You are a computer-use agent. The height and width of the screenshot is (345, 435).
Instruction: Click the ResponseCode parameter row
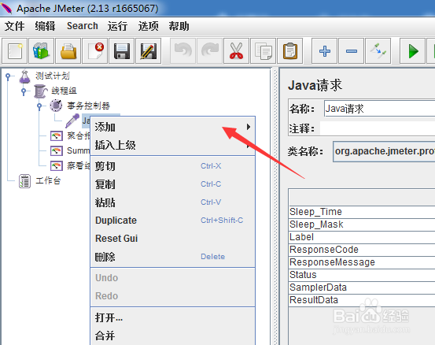pos(362,250)
